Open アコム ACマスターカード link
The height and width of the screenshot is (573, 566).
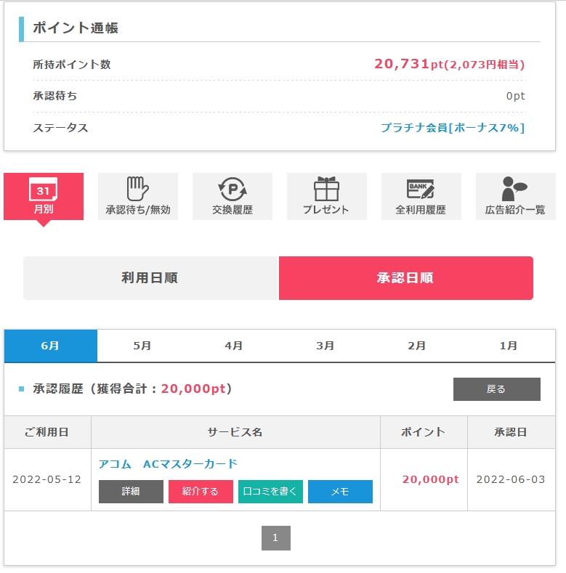(x=168, y=464)
